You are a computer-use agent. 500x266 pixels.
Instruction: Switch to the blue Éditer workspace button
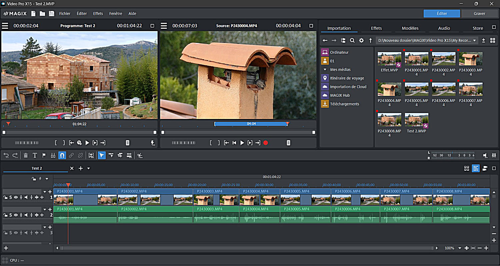click(442, 14)
